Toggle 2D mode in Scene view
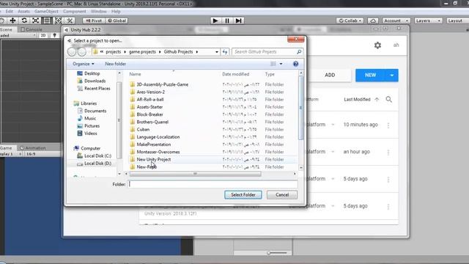 tap(43, 35)
